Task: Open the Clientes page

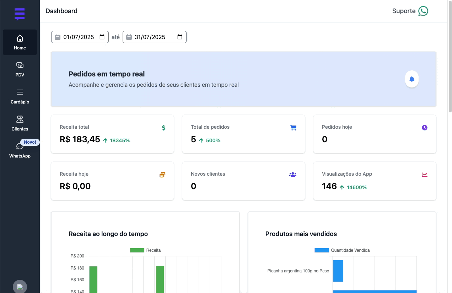Action: [x=20, y=123]
